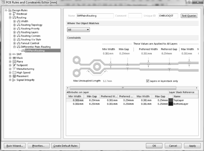The image size is (204, 151).
Task: Click the Manufacturing category icon
Action: 14,69
